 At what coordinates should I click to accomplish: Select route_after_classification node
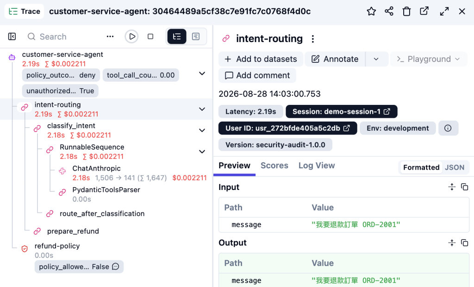point(102,214)
